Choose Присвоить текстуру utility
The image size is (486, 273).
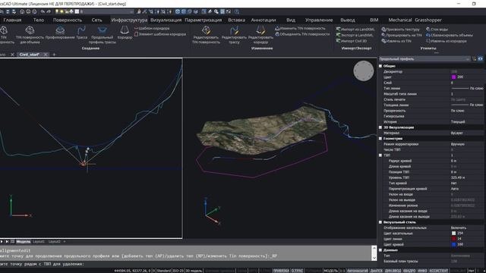(400, 30)
